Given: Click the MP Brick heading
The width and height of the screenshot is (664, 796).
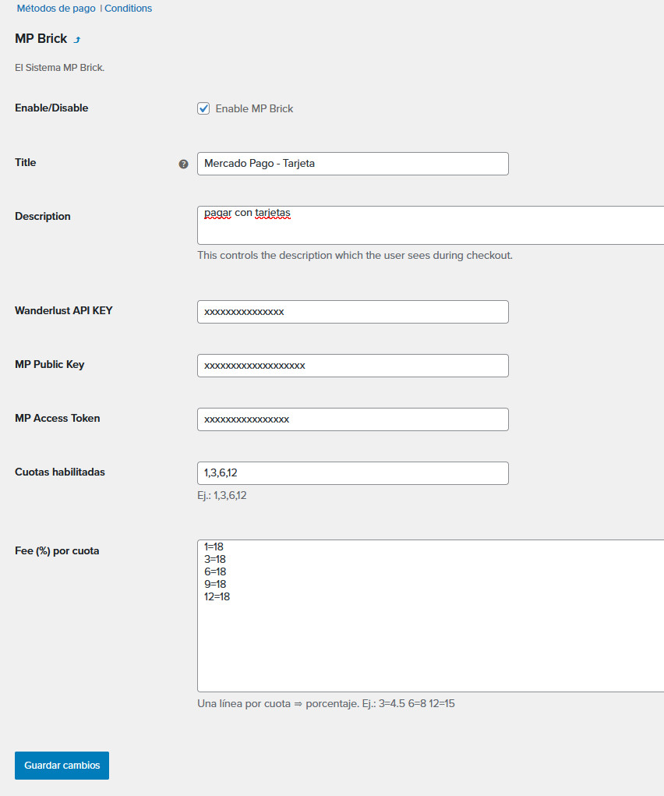Looking at the screenshot, I should pyautogui.click(x=41, y=38).
